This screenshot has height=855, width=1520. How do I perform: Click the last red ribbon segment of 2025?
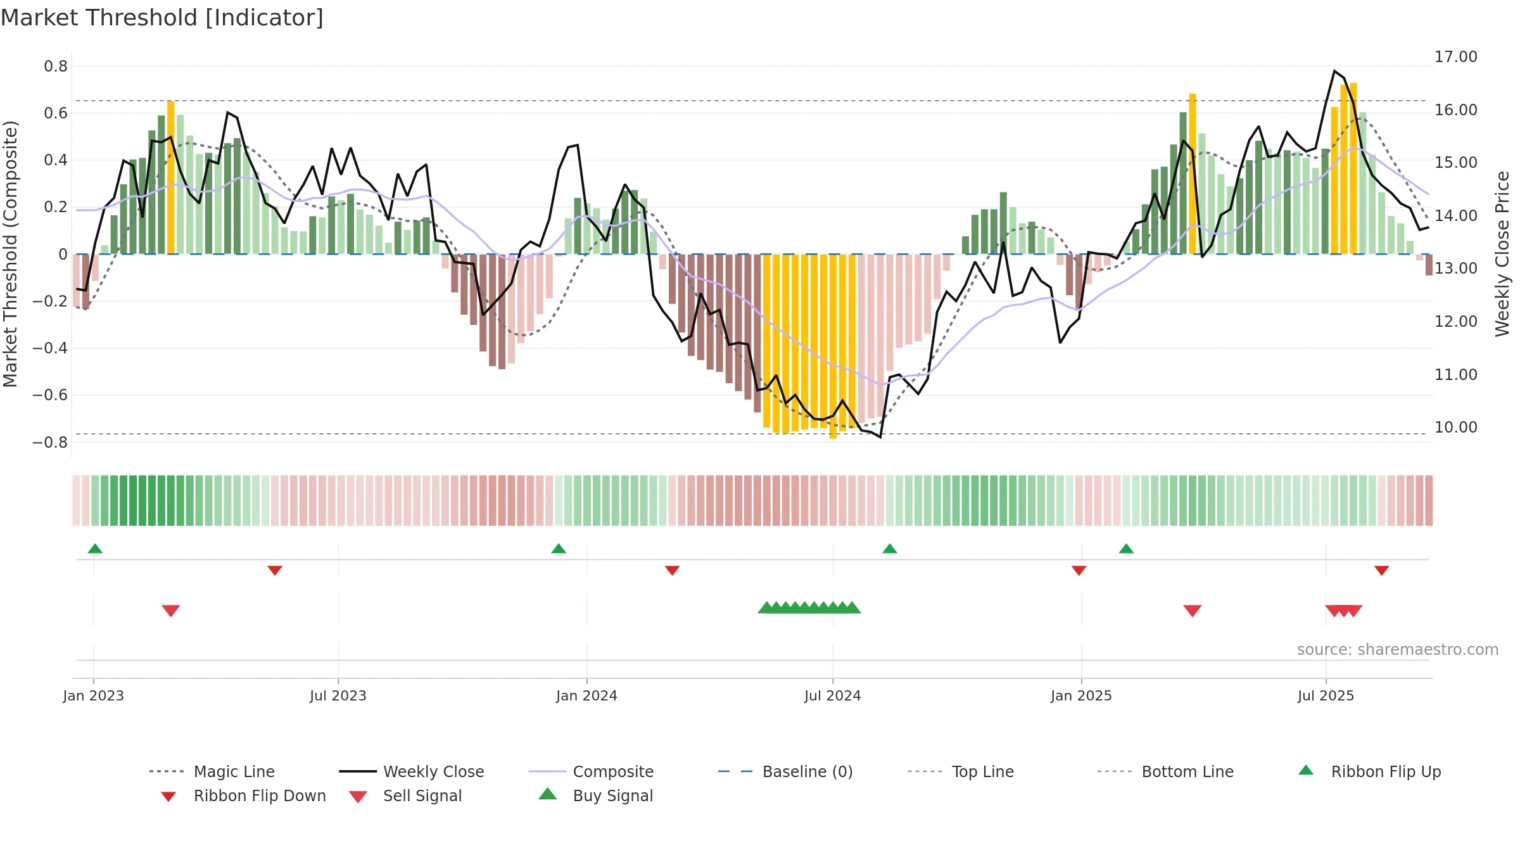tap(1429, 500)
